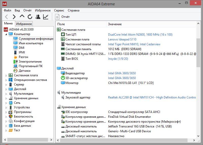The height and width of the screenshot is (145, 203).
Task: Select the AIDA64 v6.20.5300 root node
Action: pos(19,30)
